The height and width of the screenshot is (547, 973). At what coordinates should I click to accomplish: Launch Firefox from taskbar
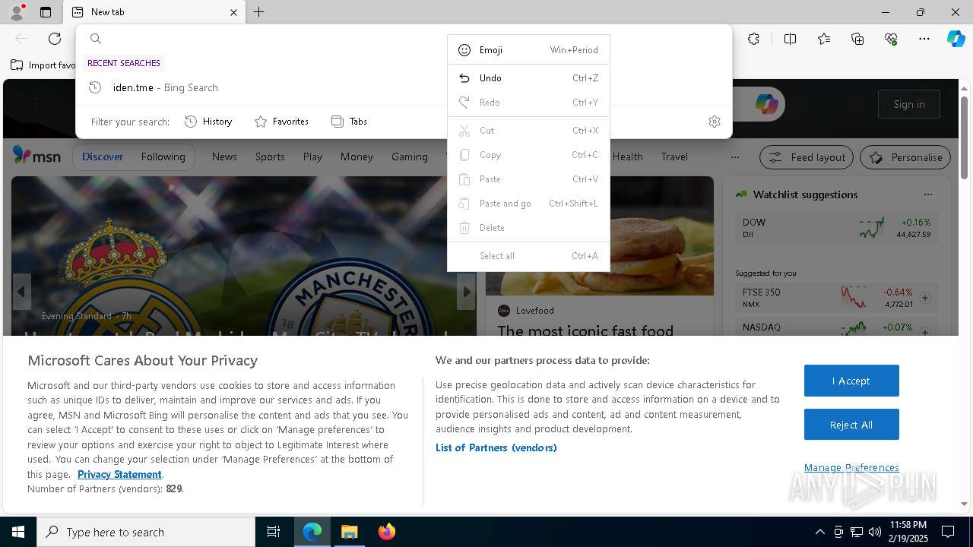386,532
